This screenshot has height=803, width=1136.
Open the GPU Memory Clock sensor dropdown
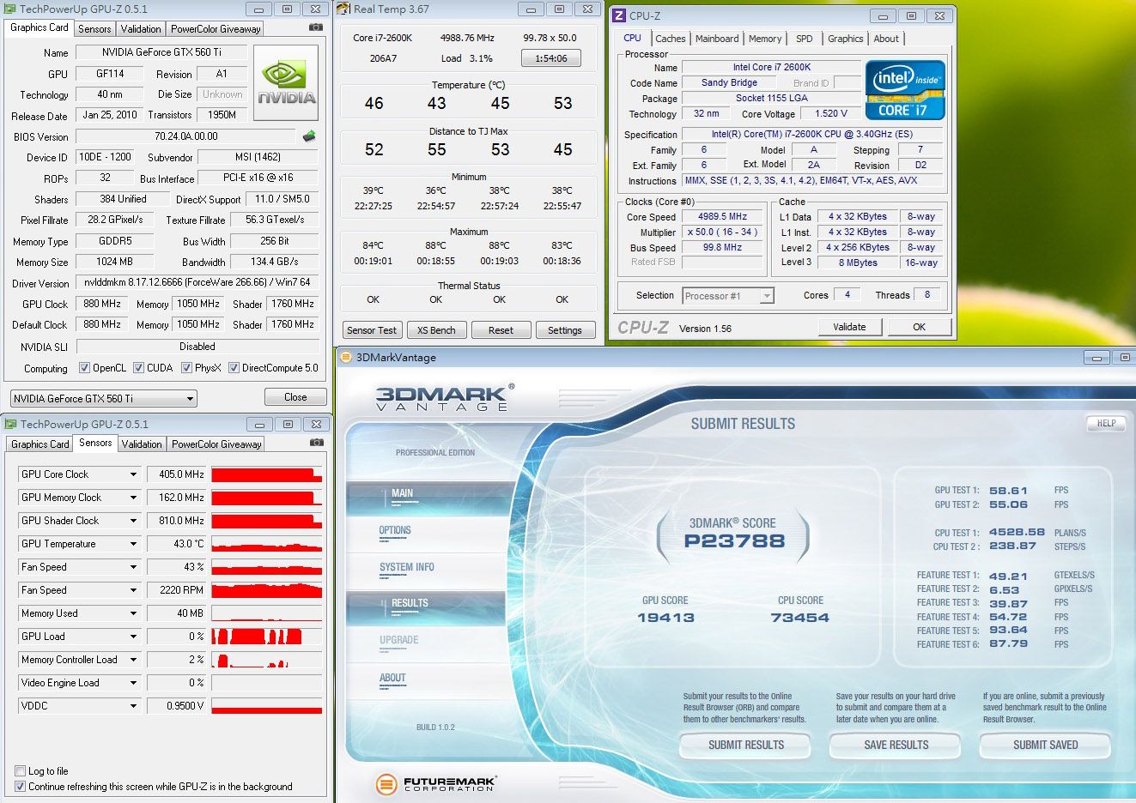(x=134, y=498)
